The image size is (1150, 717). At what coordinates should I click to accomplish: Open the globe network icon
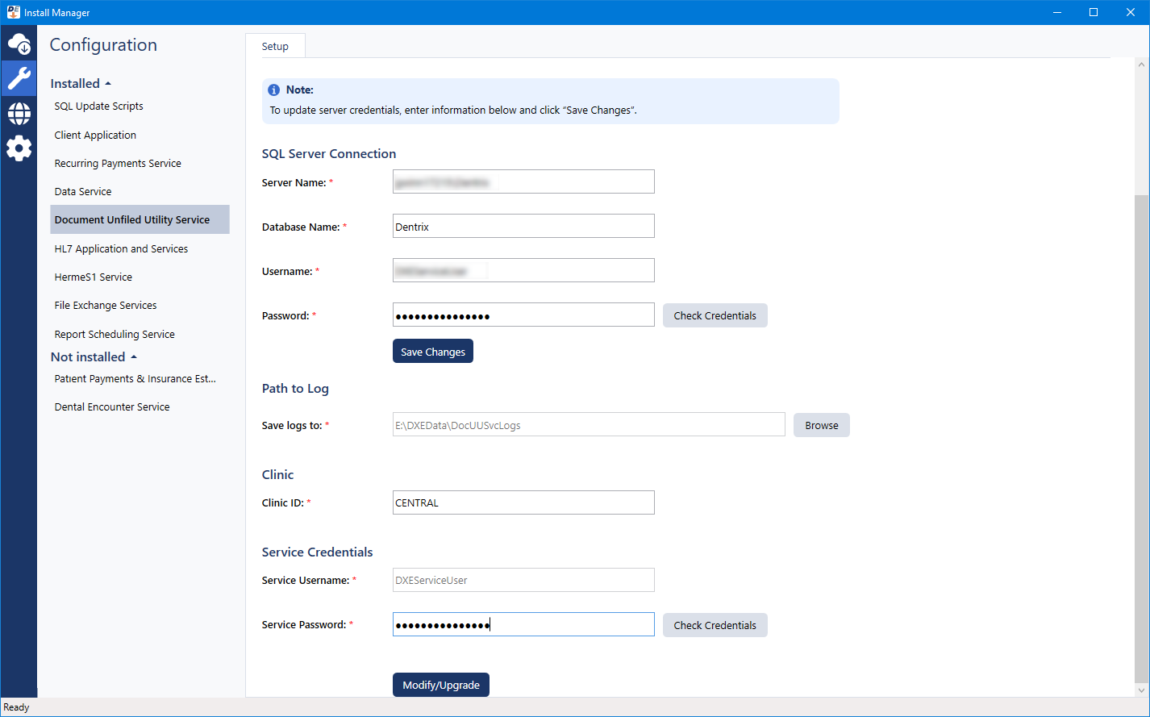click(x=19, y=114)
